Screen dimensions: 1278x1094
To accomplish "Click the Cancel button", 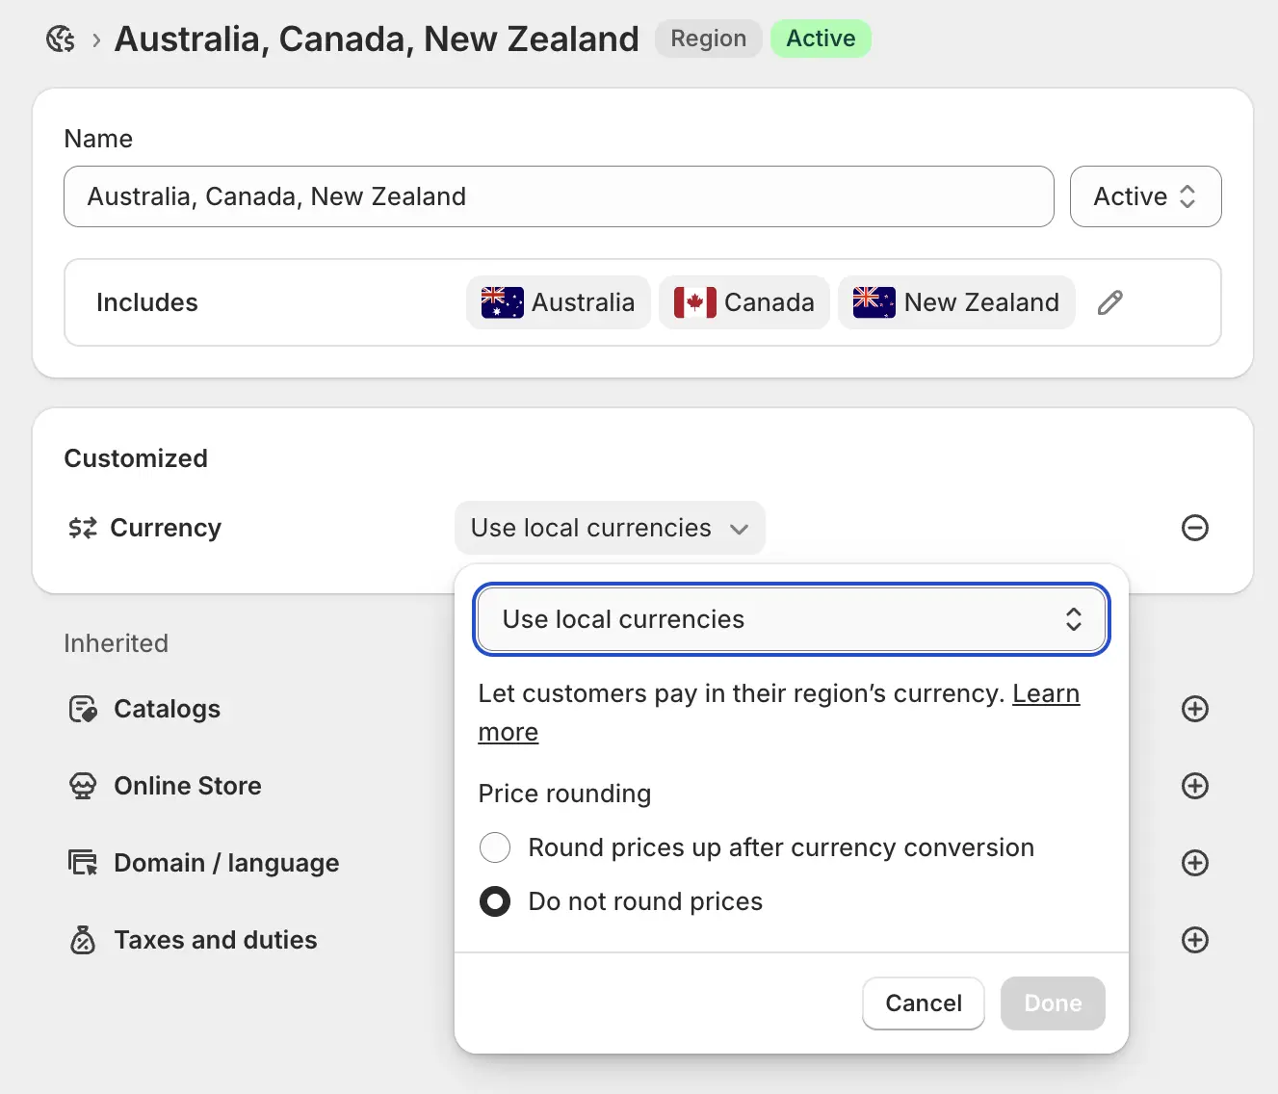I will 923,1003.
